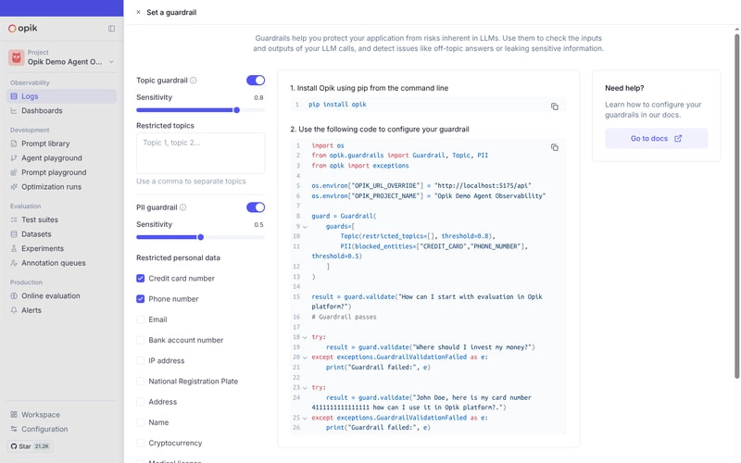The height and width of the screenshot is (463, 741).
Task: Check the Address checkbox
Action: pos(141,402)
